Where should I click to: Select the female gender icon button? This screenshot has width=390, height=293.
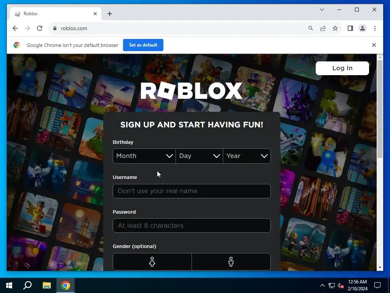click(x=152, y=262)
